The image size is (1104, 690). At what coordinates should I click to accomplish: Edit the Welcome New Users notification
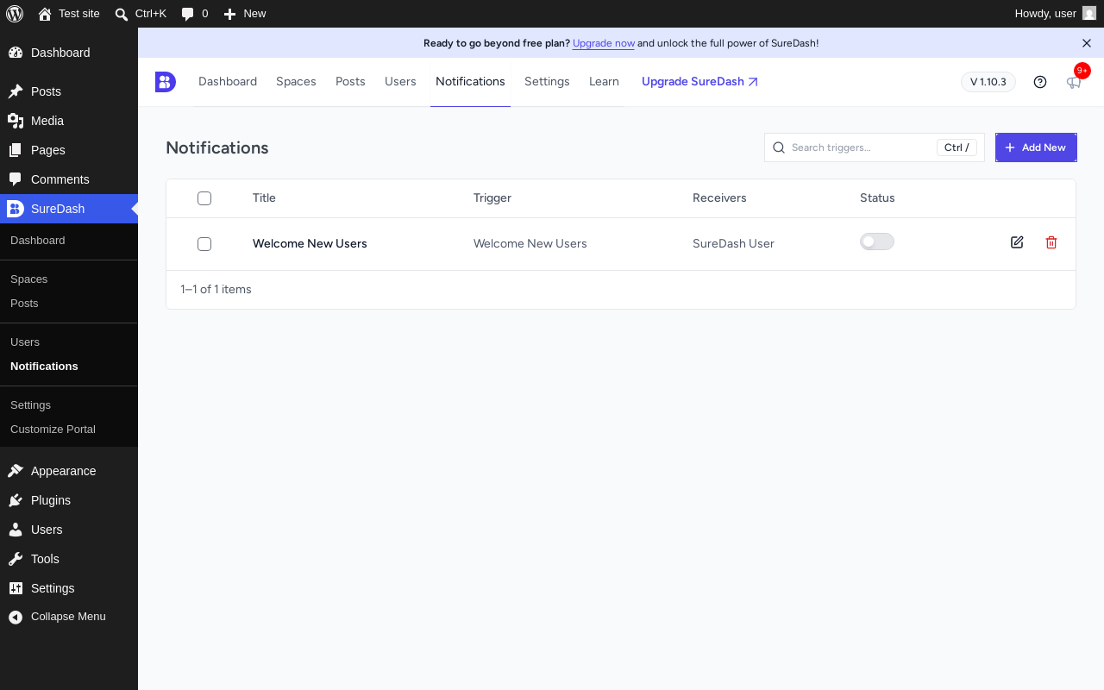[1017, 242]
